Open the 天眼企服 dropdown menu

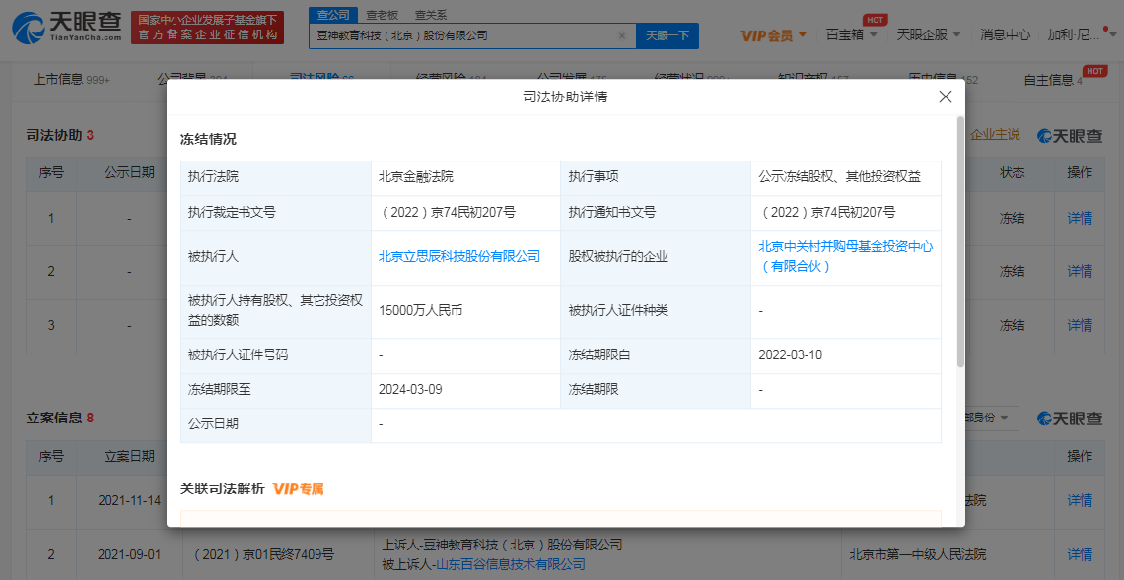(x=929, y=34)
